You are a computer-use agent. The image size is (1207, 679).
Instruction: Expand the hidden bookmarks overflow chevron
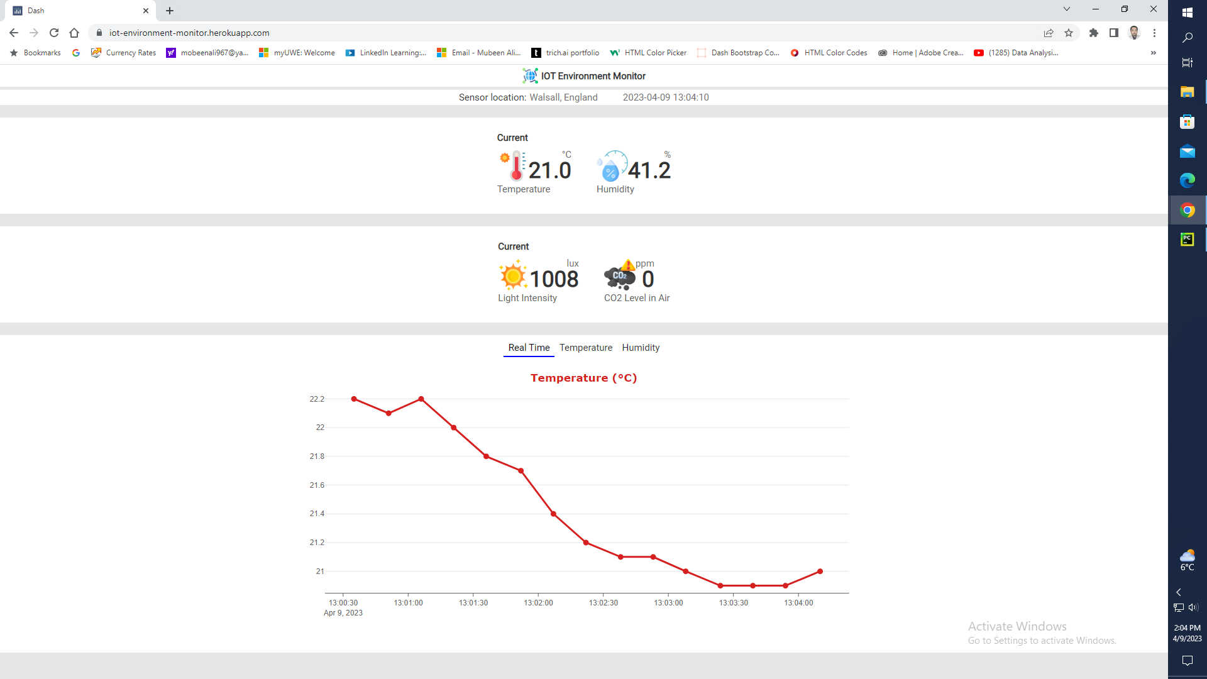click(x=1154, y=53)
